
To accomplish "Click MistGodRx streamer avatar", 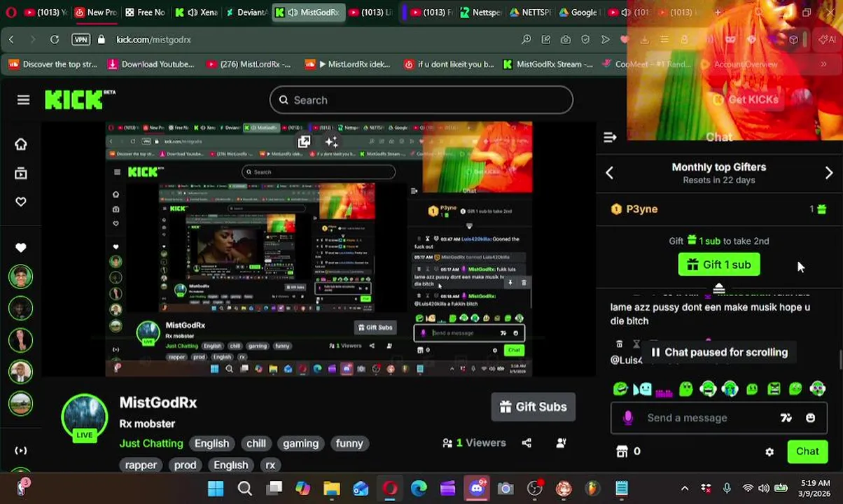I will (x=84, y=416).
